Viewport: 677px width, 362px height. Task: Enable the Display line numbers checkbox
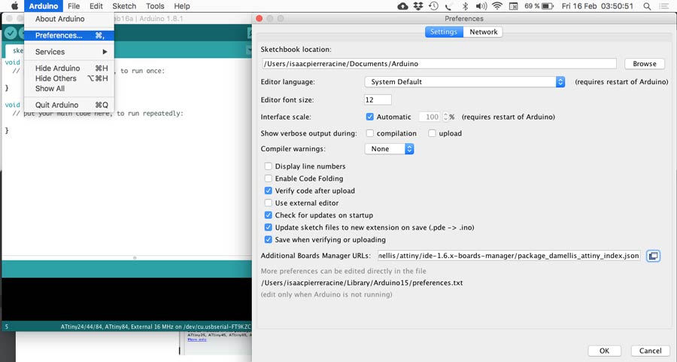click(269, 166)
